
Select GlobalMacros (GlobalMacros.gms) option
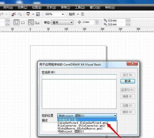coord(80,129)
